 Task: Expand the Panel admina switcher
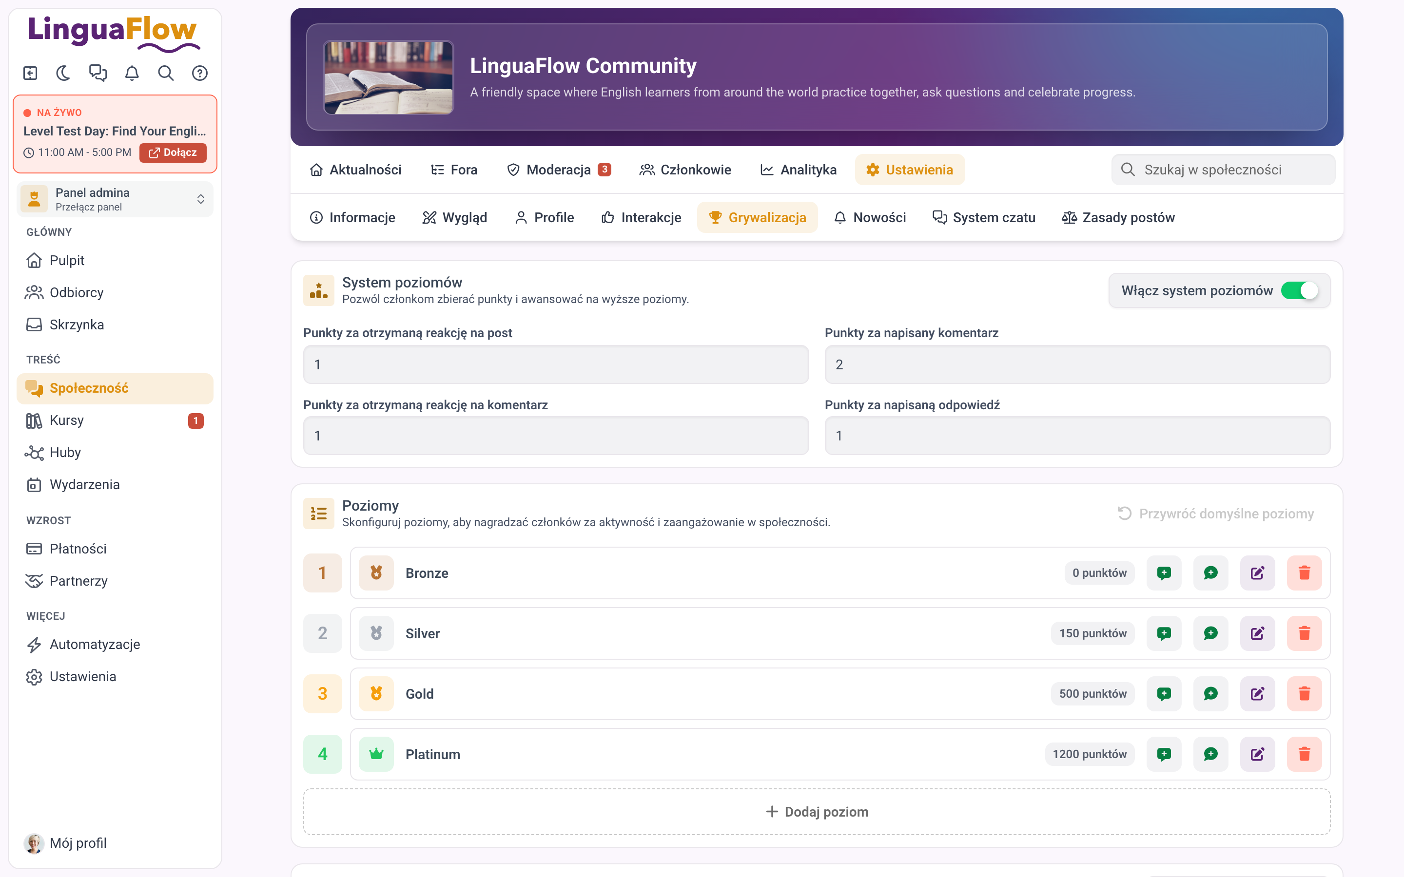(x=115, y=199)
